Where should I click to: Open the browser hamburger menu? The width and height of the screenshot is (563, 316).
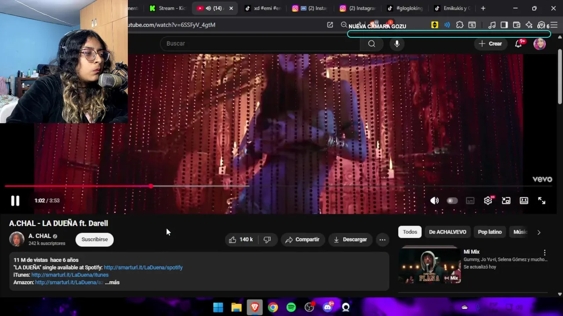[554, 25]
